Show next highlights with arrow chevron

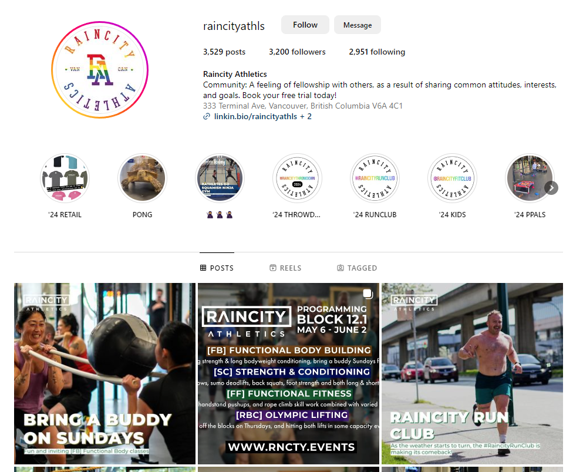551,188
